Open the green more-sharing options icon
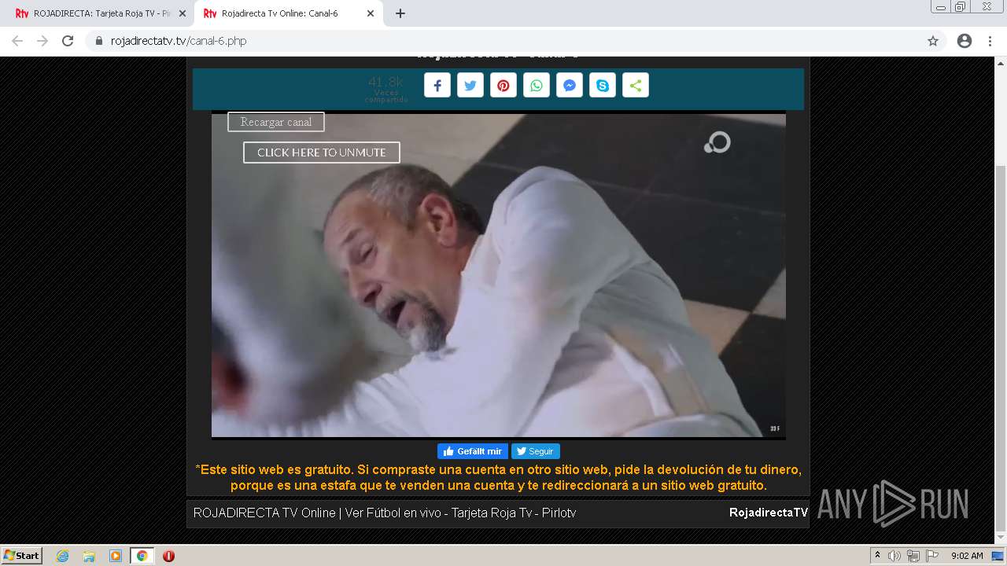The height and width of the screenshot is (566, 1007). click(636, 86)
